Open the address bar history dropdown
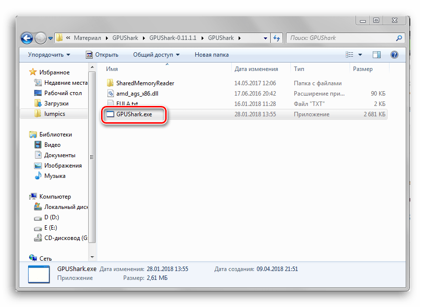 coord(265,38)
